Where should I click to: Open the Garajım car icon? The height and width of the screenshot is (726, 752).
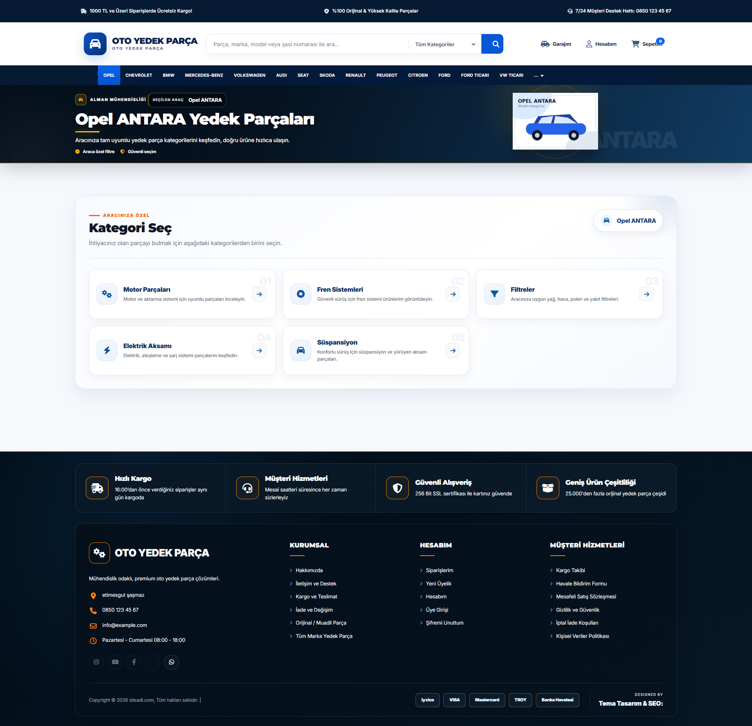tap(545, 44)
